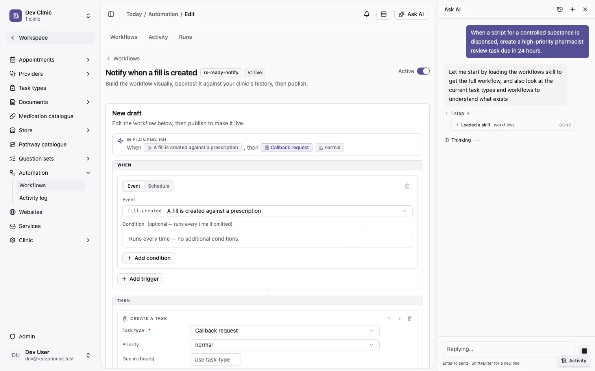Click Add trigger button
The height and width of the screenshot is (371, 595).
[x=140, y=279]
